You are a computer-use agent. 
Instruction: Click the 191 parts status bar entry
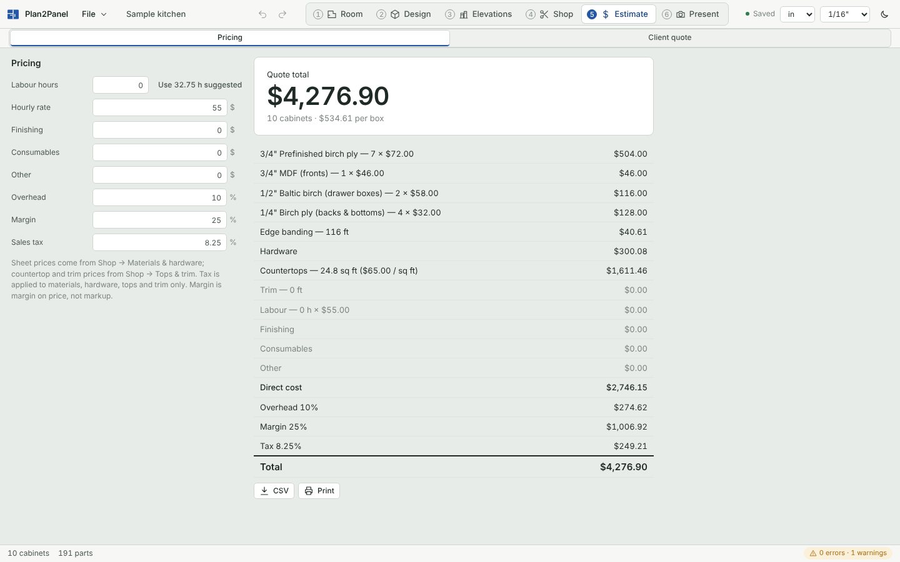76,553
